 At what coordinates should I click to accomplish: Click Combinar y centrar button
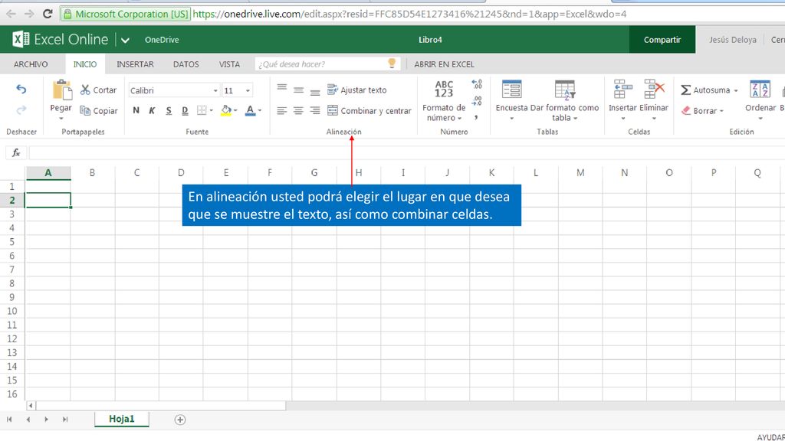point(370,110)
